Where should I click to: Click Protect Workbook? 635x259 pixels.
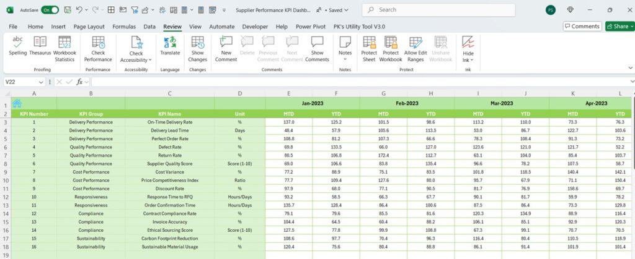pyautogui.click(x=391, y=49)
